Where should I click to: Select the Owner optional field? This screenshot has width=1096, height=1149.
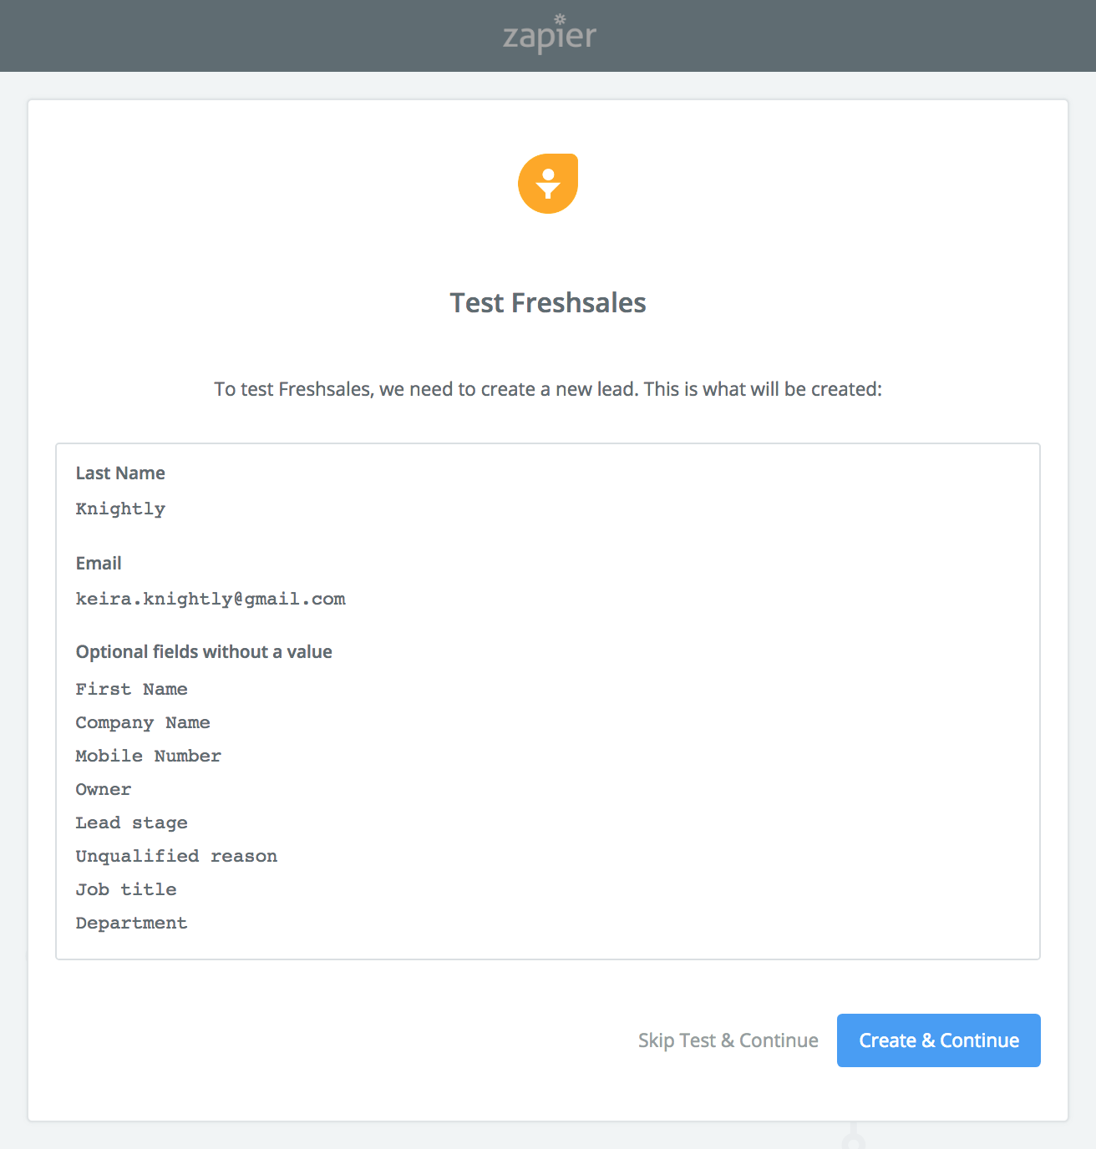coord(104,790)
